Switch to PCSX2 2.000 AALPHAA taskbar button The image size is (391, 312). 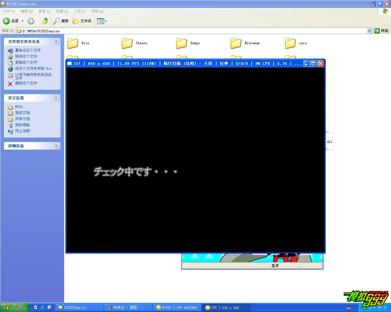click(x=177, y=307)
